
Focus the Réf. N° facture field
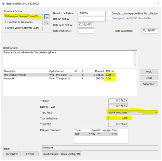pyautogui.click(x=91, y=19)
